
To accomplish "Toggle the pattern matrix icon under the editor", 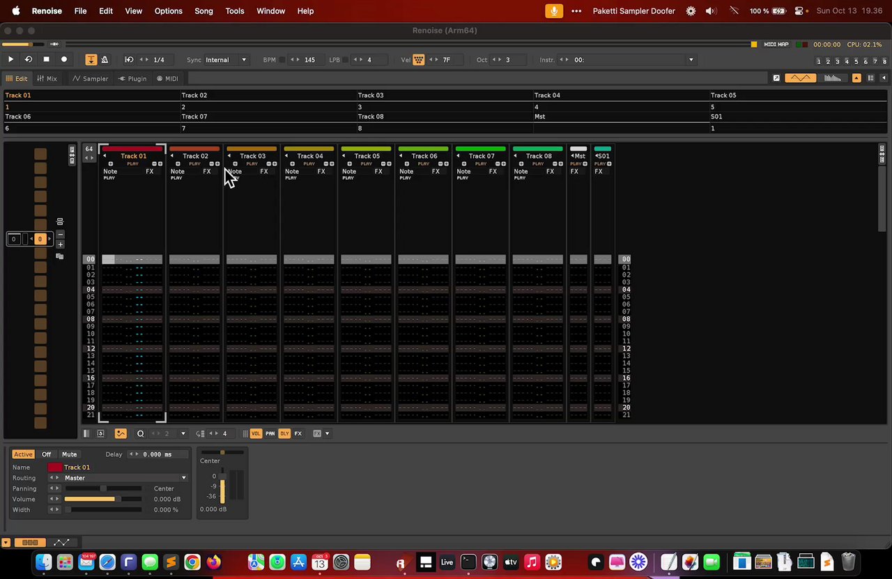I will [x=86, y=433].
